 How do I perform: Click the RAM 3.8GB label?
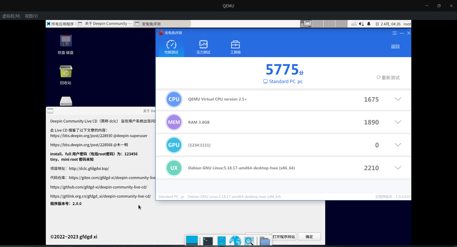tap(199, 122)
